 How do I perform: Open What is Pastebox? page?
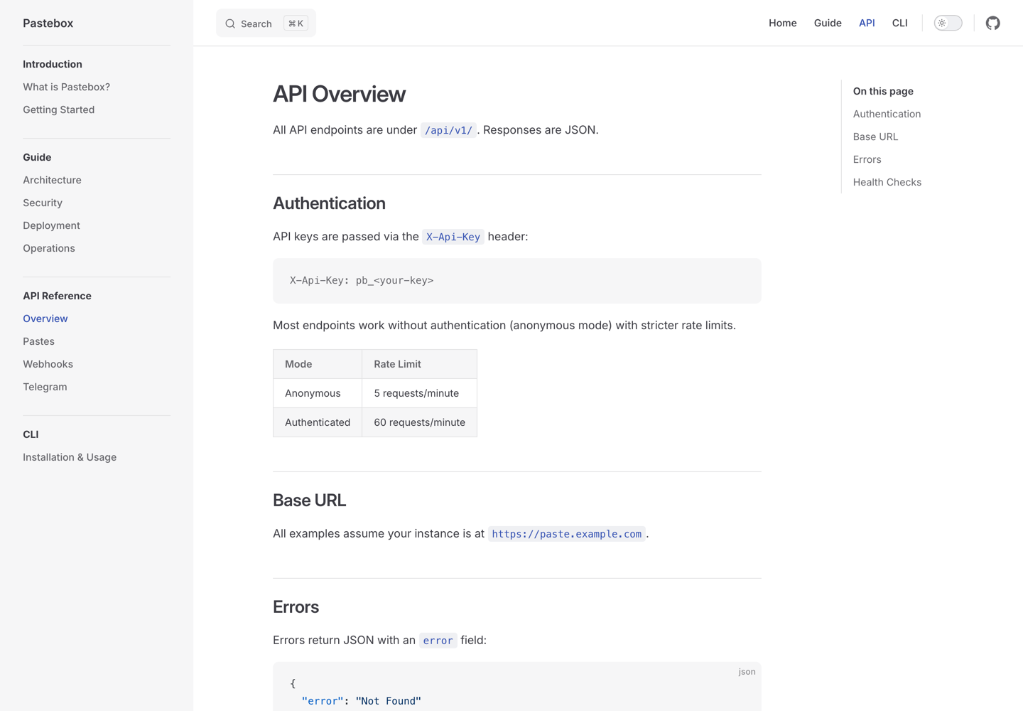coord(66,87)
